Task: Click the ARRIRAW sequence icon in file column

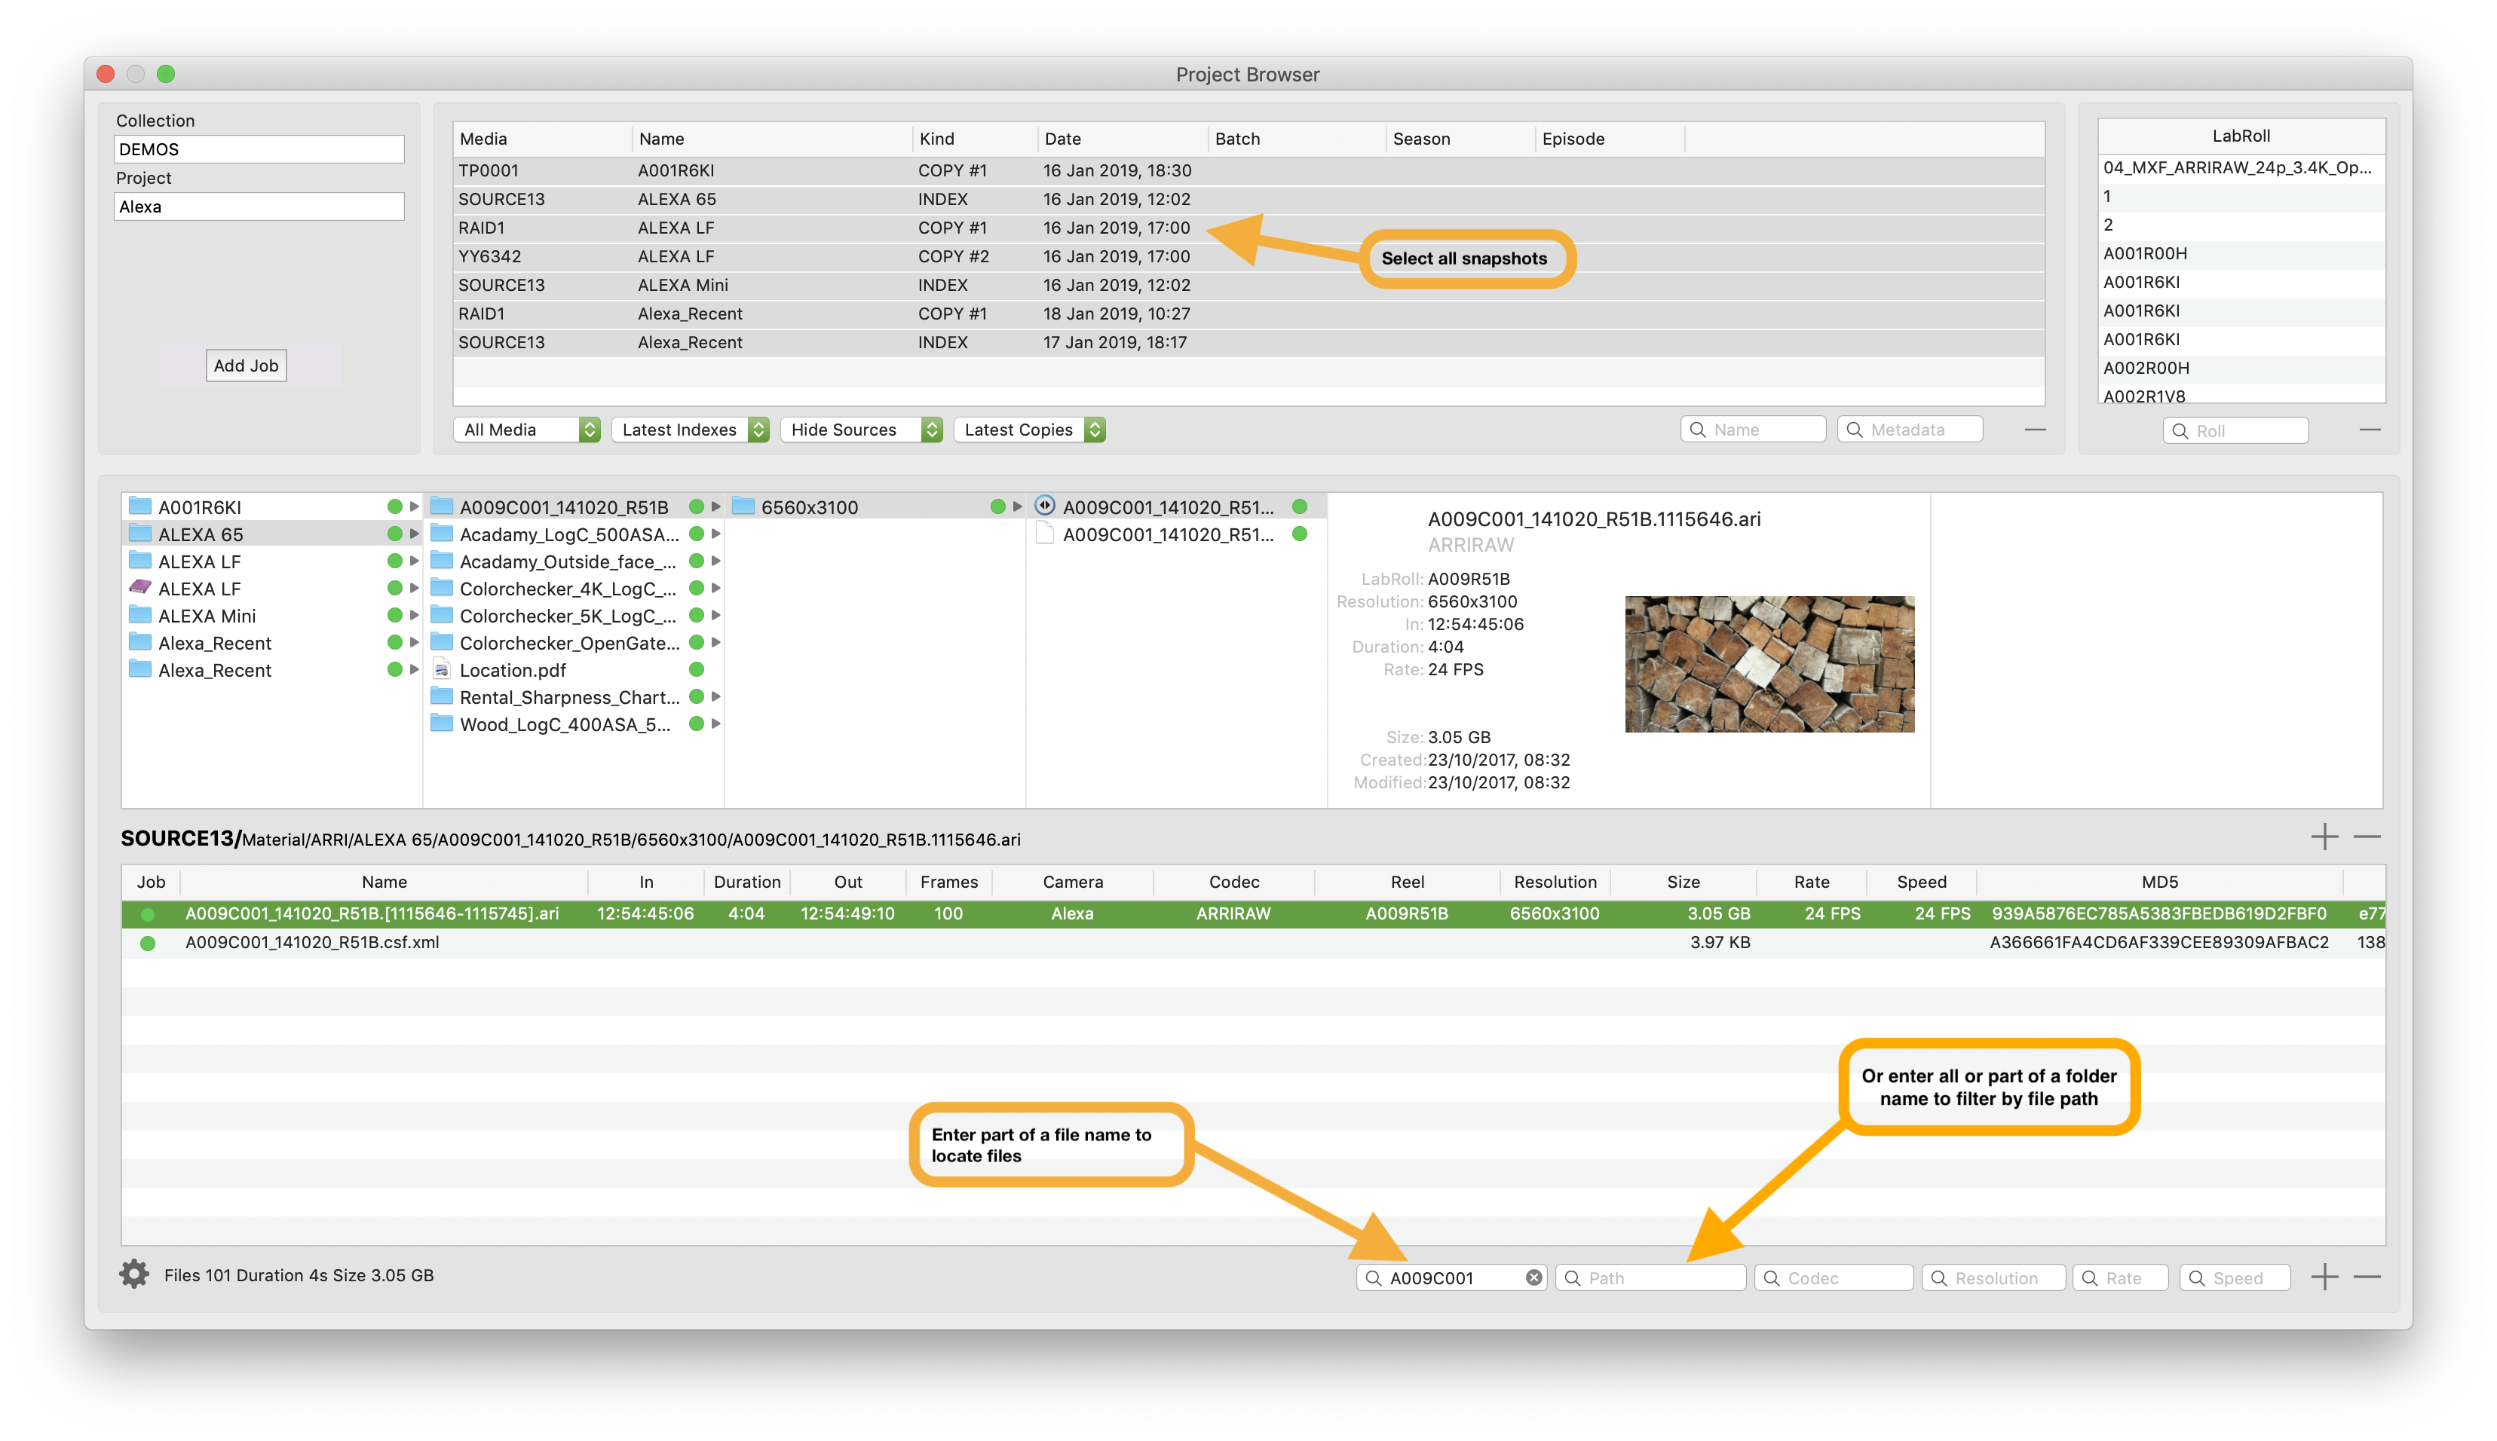Action: [x=1044, y=506]
